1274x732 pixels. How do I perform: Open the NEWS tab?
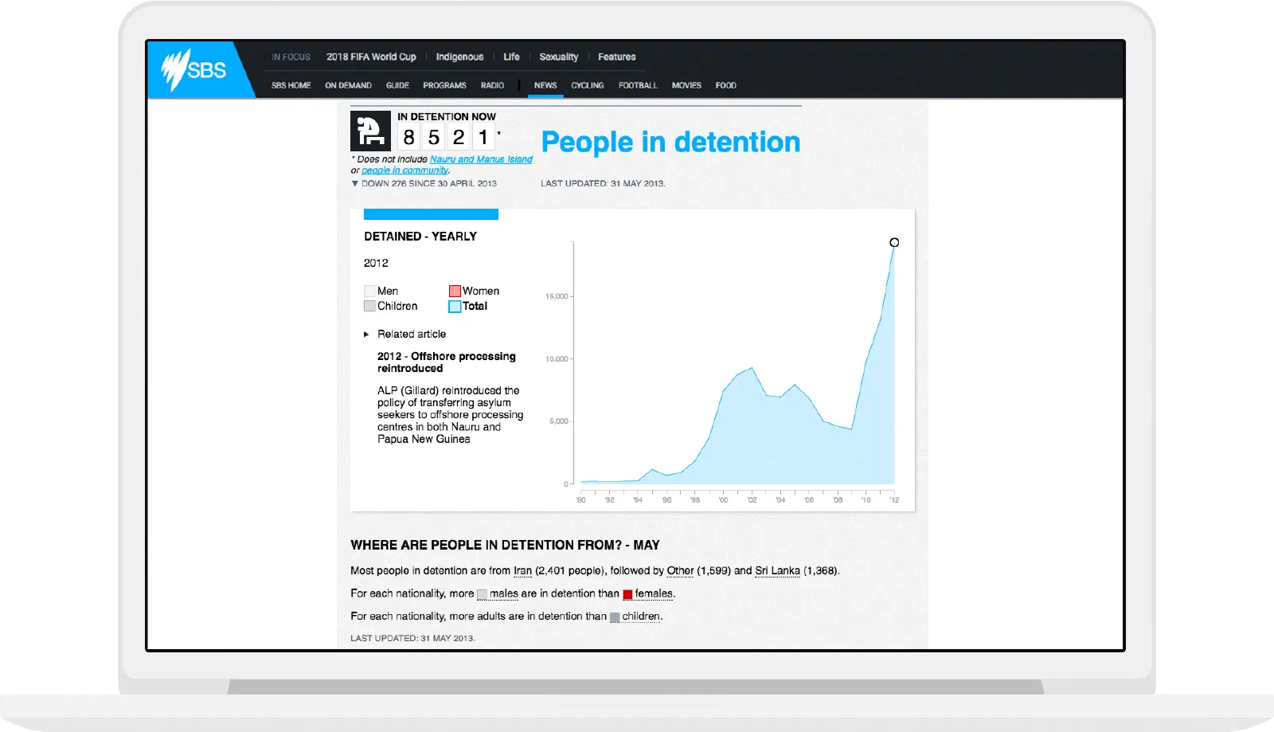click(545, 85)
